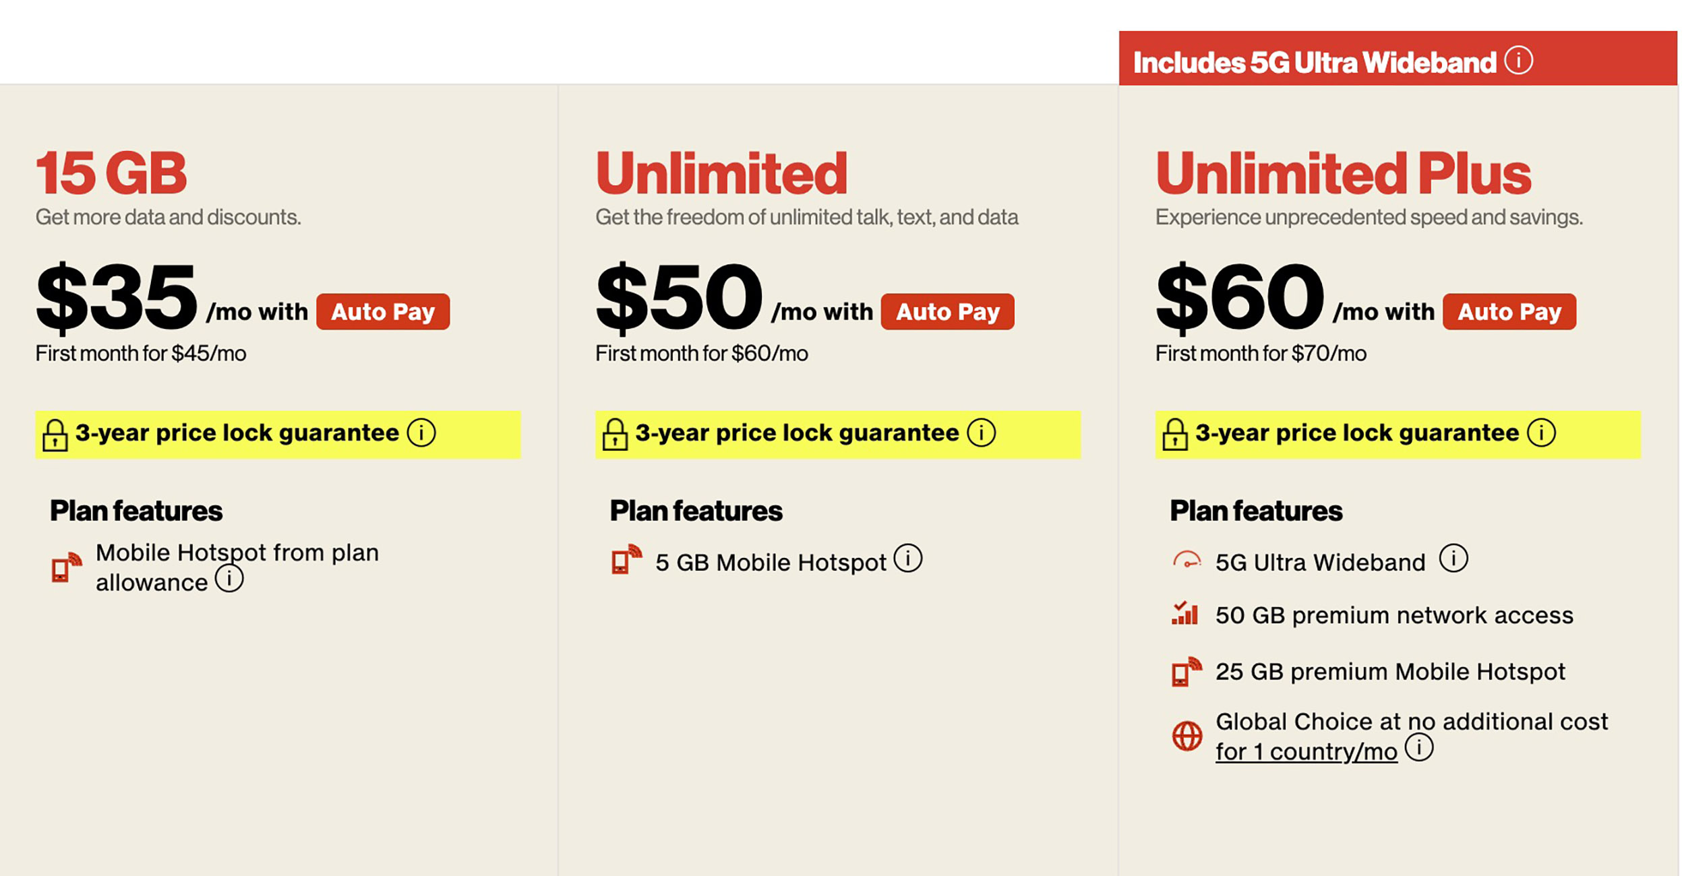Click info icon beside Global Choice country feature
This screenshot has width=1682, height=876.
click(x=1419, y=748)
